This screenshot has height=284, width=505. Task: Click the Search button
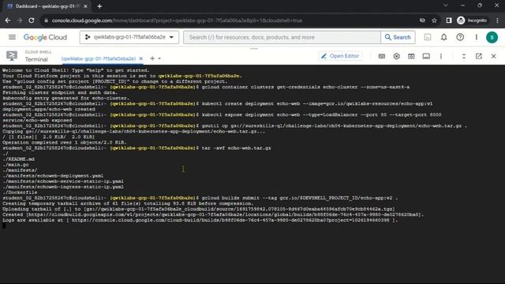pos(398,37)
